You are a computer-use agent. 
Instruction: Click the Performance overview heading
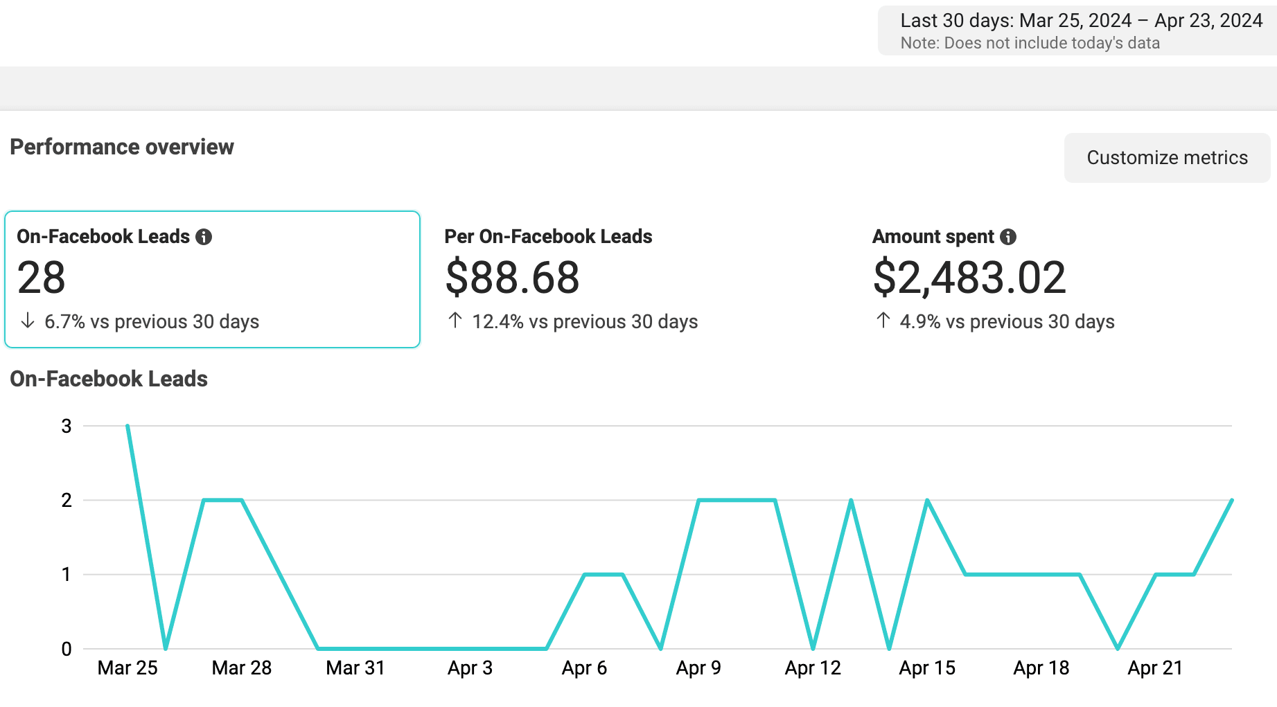122,147
